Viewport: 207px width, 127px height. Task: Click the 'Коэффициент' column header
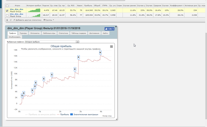(177, 6)
